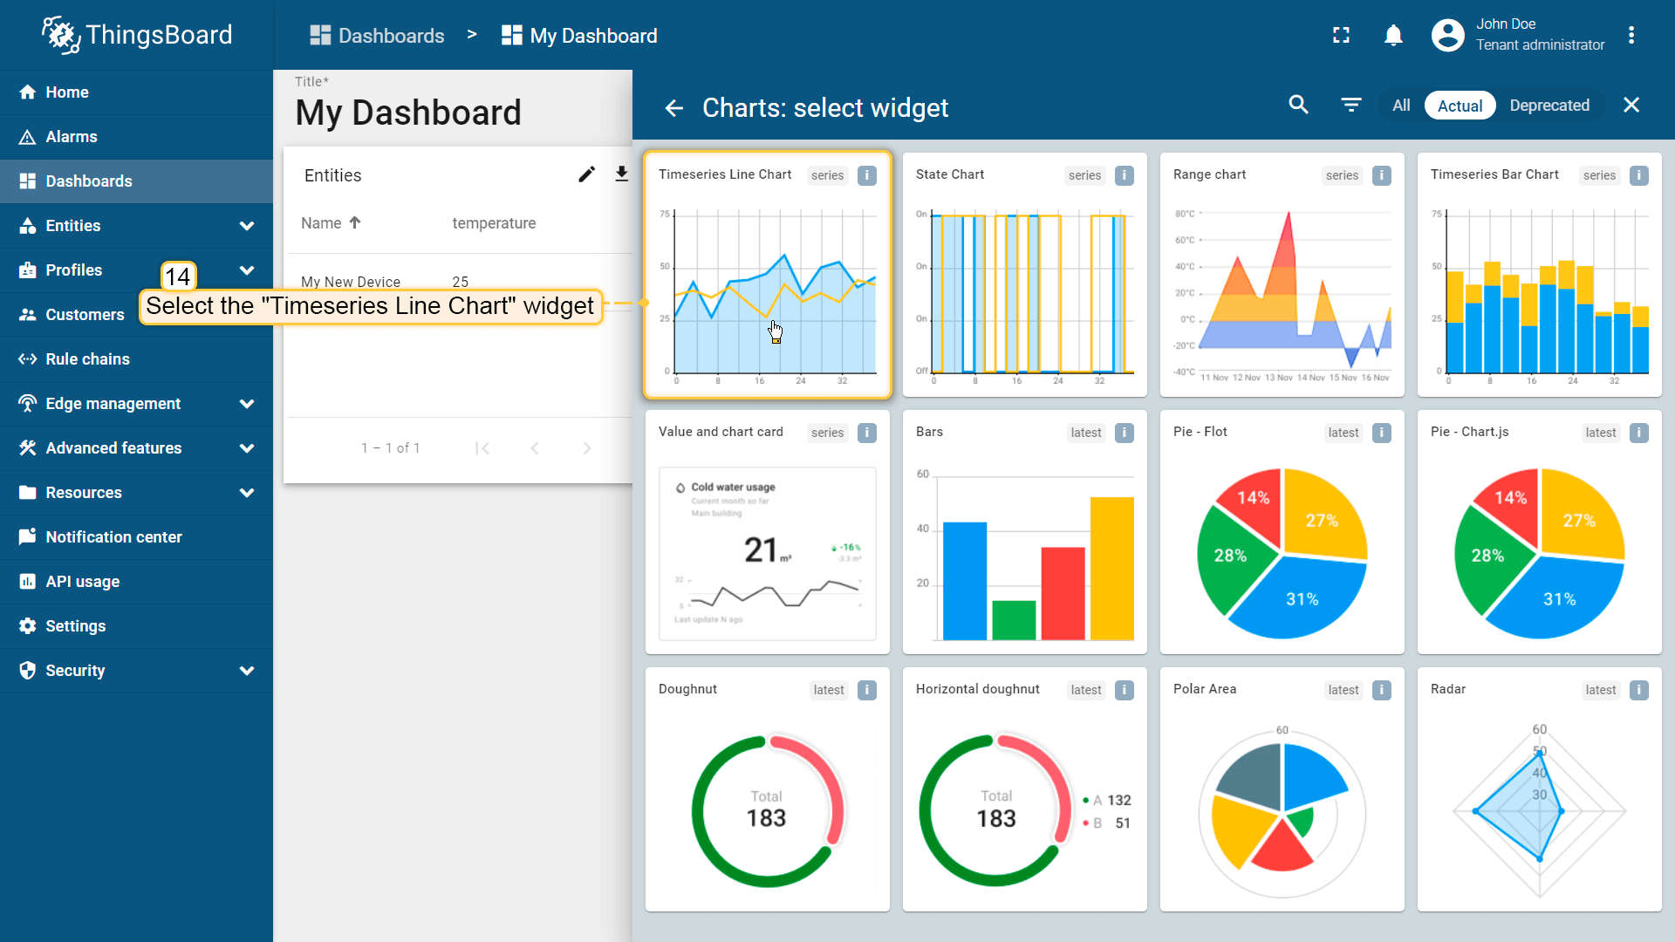Select the Deprecated widgets filter

[1549, 106]
